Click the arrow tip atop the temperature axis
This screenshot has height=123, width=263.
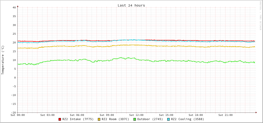pyautogui.click(x=18, y=6)
